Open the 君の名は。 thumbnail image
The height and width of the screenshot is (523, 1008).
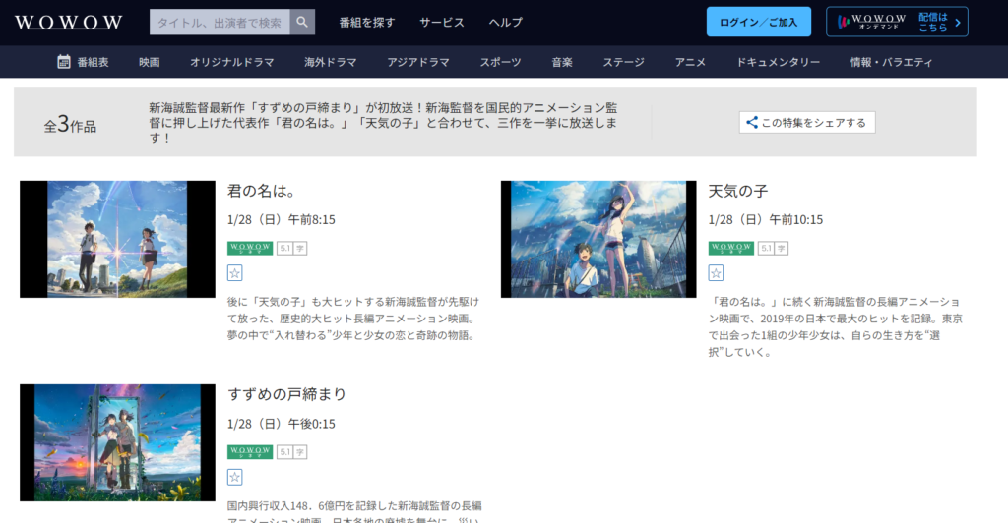click(118, 239)
